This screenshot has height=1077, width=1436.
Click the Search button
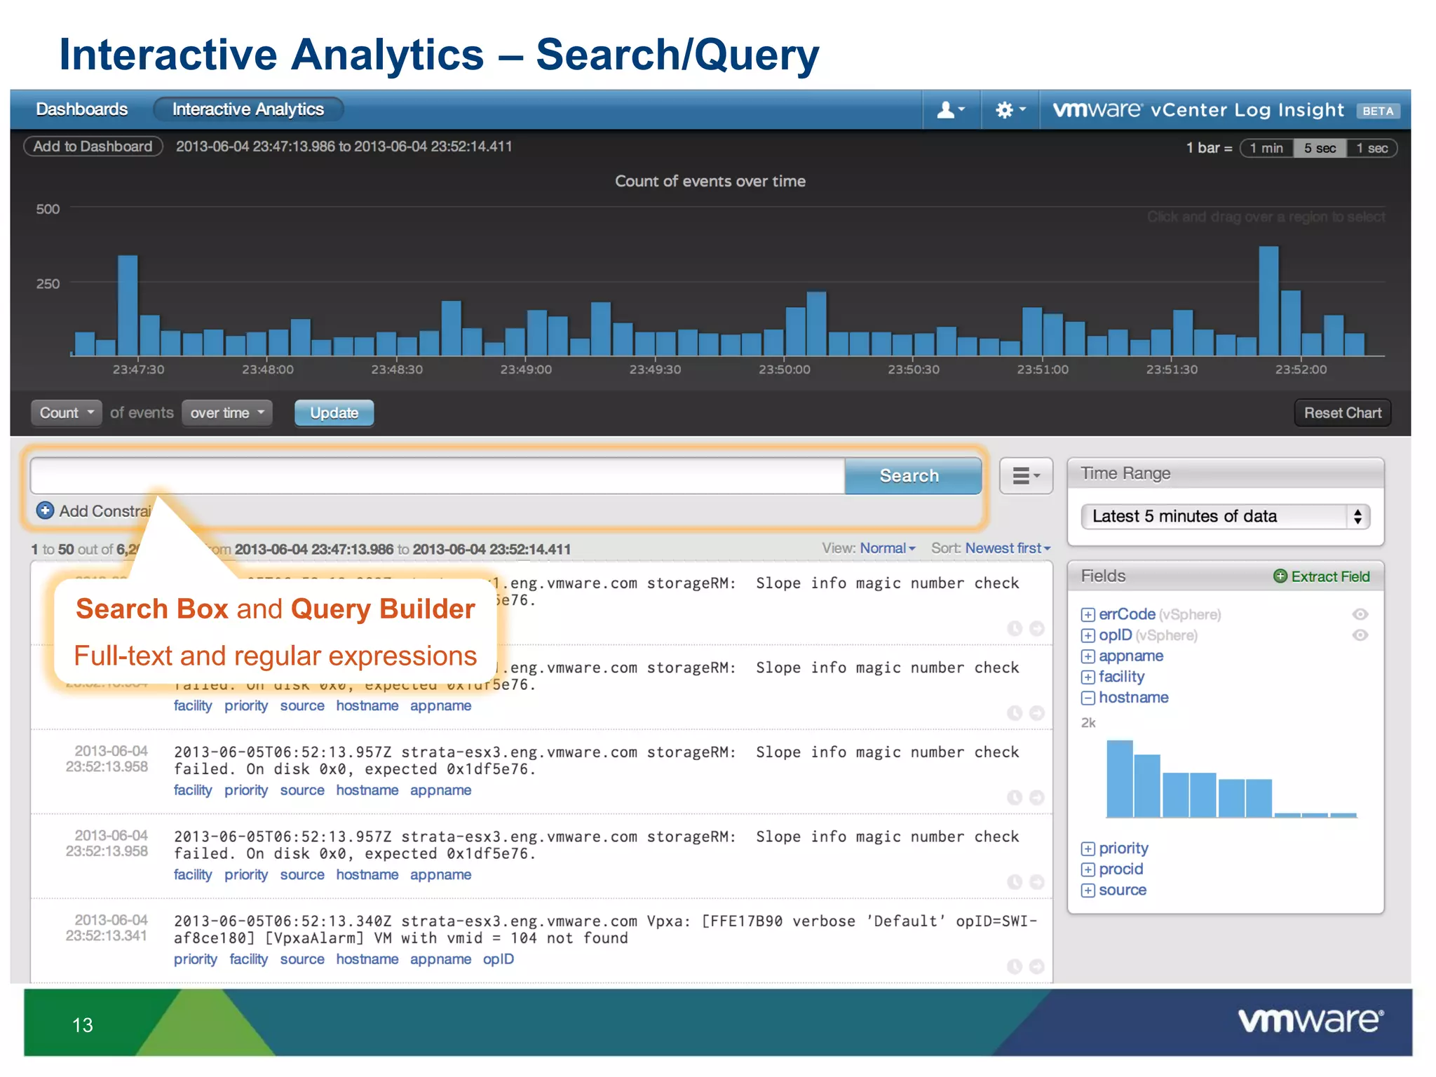[912, 476]
